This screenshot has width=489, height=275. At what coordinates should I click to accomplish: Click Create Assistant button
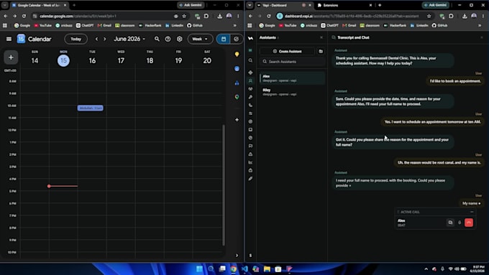[x=287, y=51]
